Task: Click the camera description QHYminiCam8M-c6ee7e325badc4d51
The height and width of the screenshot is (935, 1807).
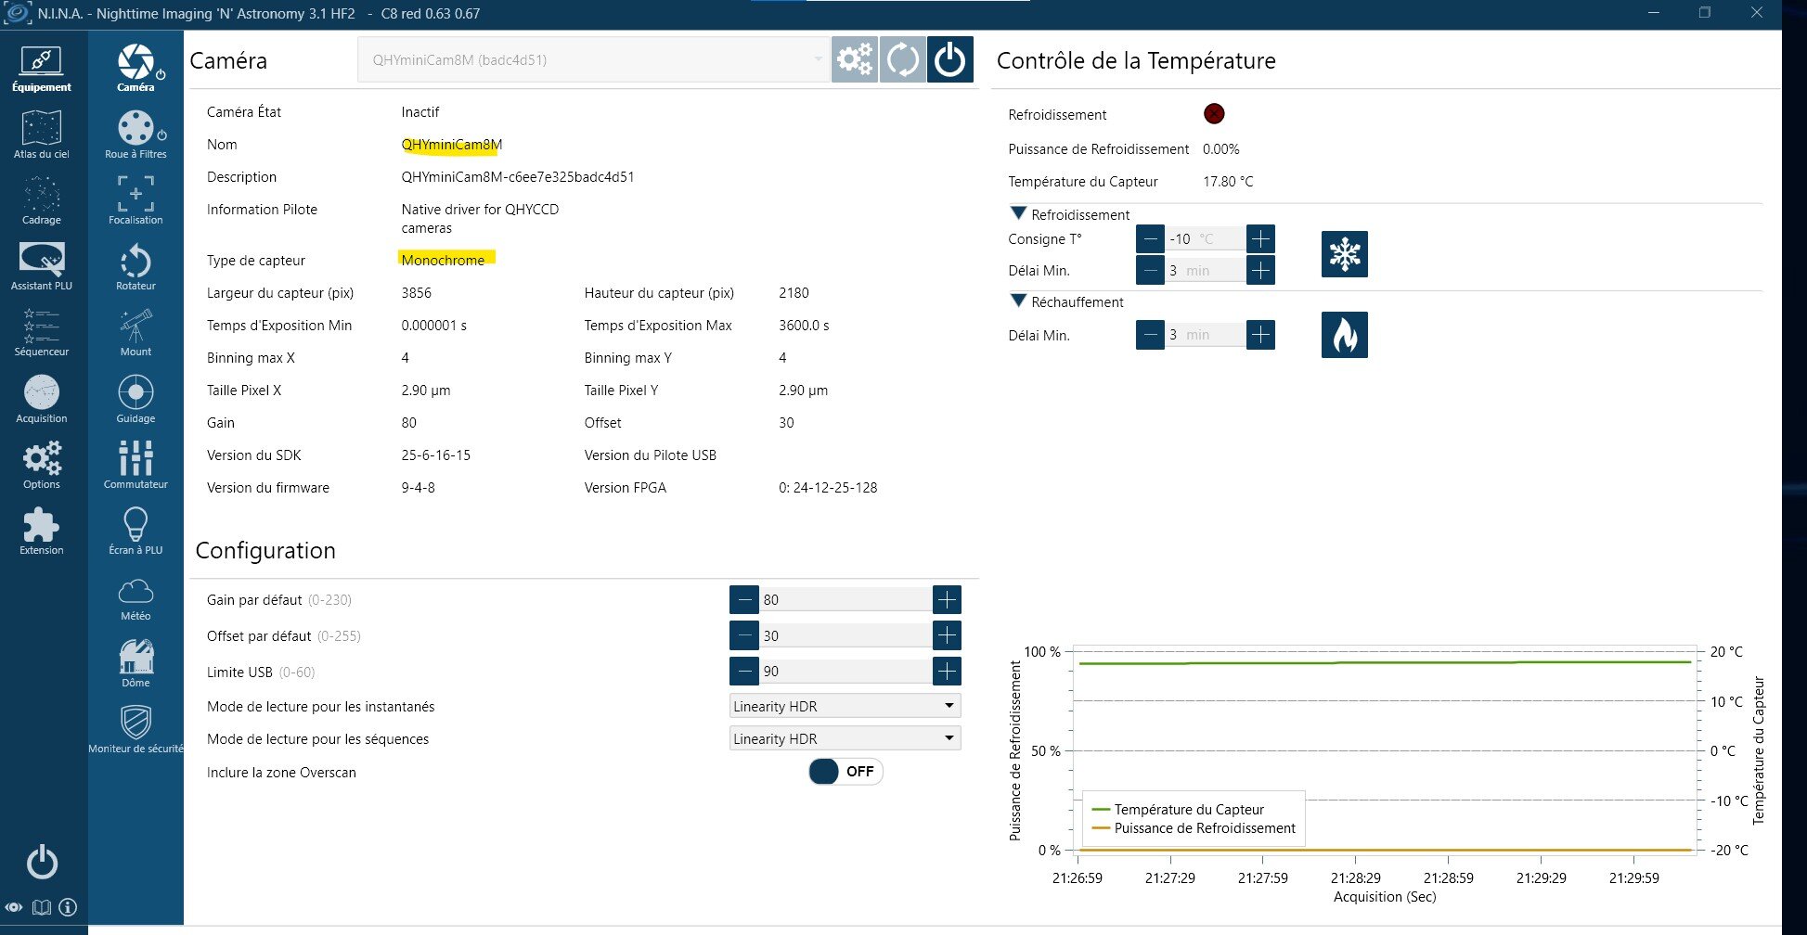Action: 518,177
